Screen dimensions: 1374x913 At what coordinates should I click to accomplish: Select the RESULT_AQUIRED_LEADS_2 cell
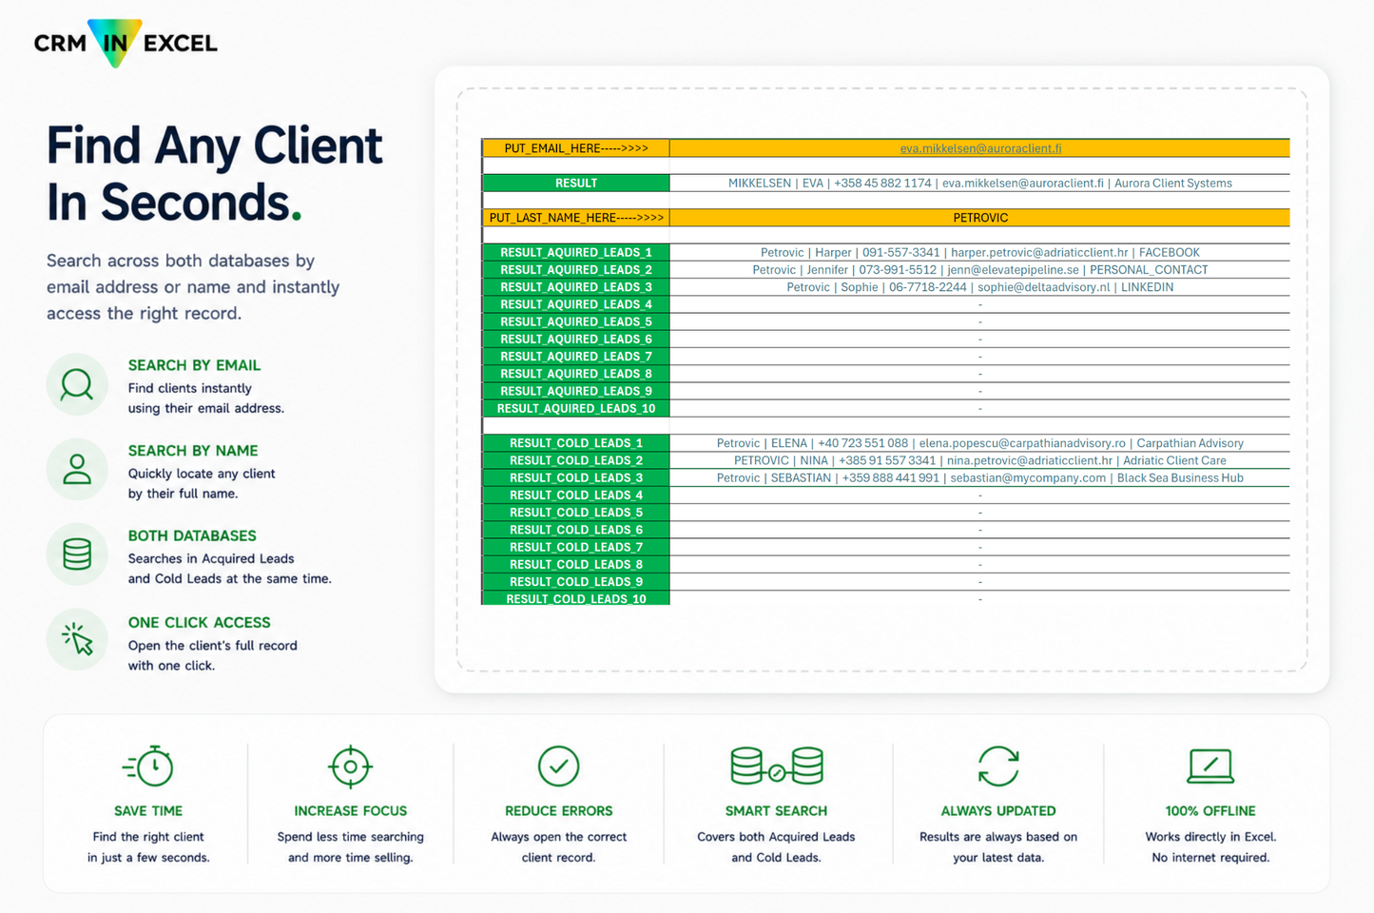click(x=576, y=269)
